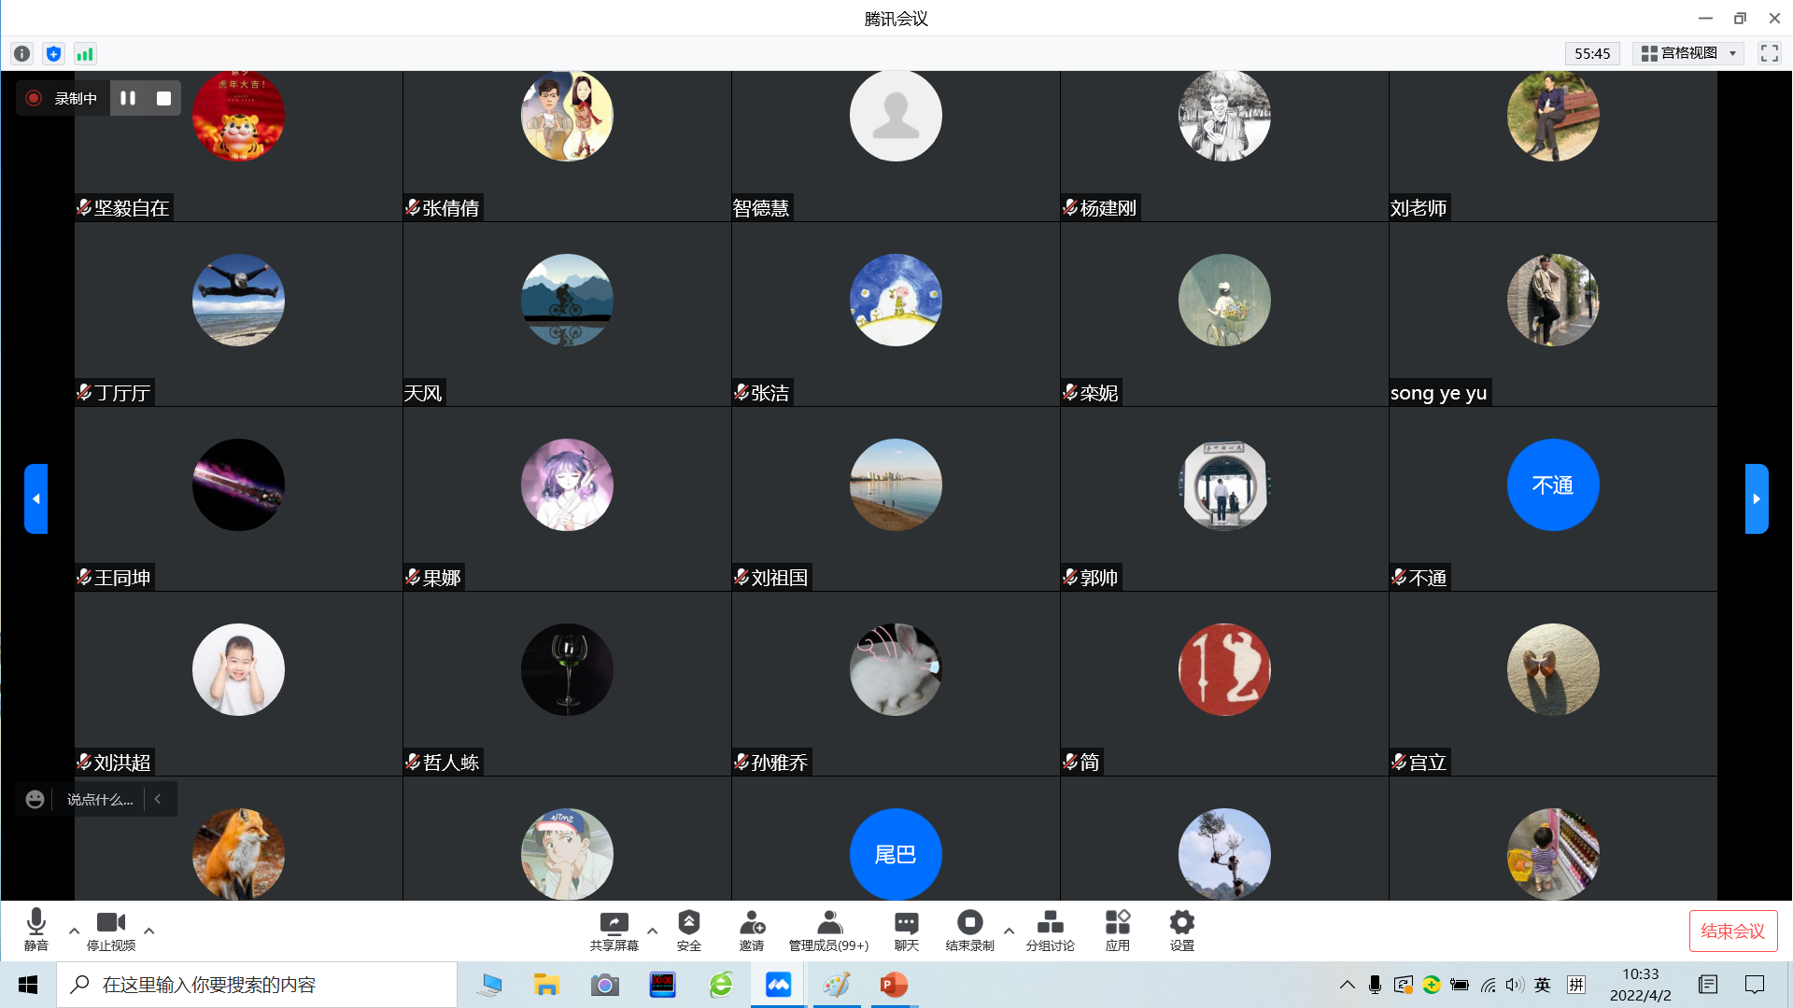Screen dimensions: 1793x1008
Task: Expand audio options arrow beside 静音
Action: point(74,931)
